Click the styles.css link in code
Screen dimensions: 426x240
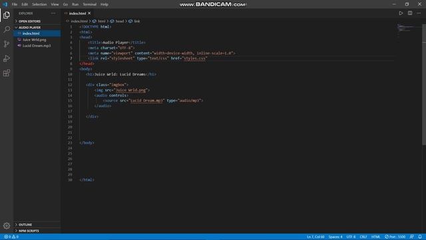[194, 58]
